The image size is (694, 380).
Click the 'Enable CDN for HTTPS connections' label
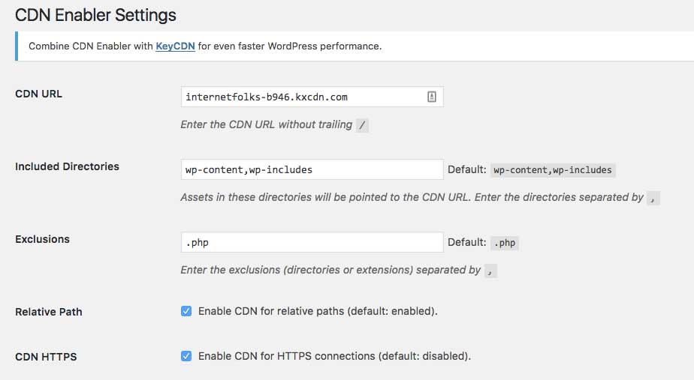[335, 356]
